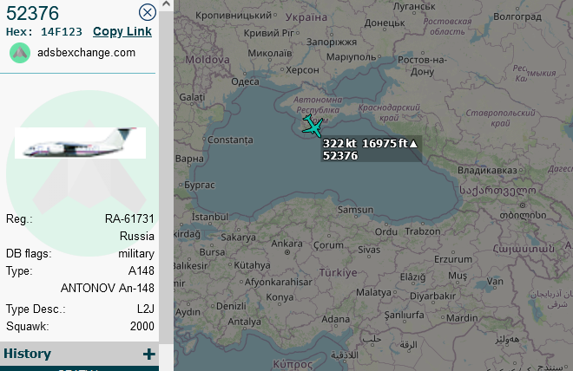
Task: Click the Одеса city label on map
Action: 245,81
